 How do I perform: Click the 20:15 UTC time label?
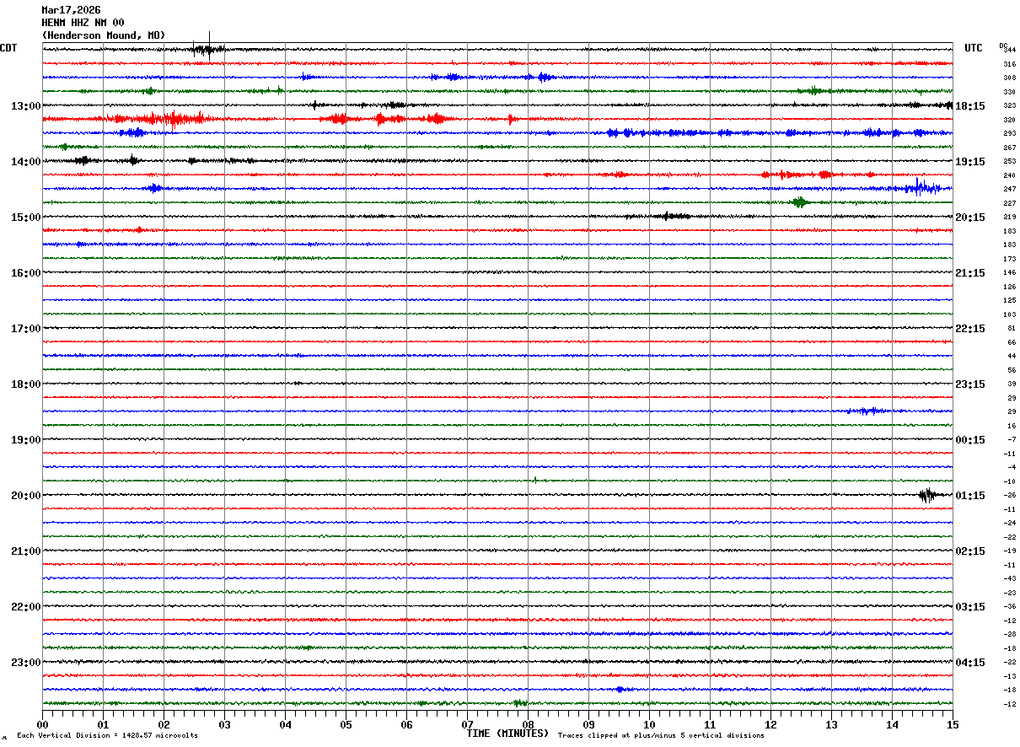click(x=970, y=217)
